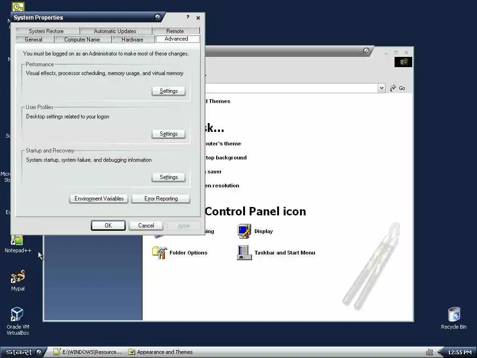
Task: Click the round title bar icon in Control Panel window
Action: tap(366, 51)
